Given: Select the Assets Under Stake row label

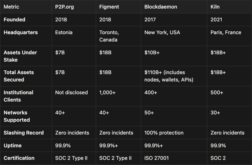Looking at the screenshot, I should (x=20, y=56).
